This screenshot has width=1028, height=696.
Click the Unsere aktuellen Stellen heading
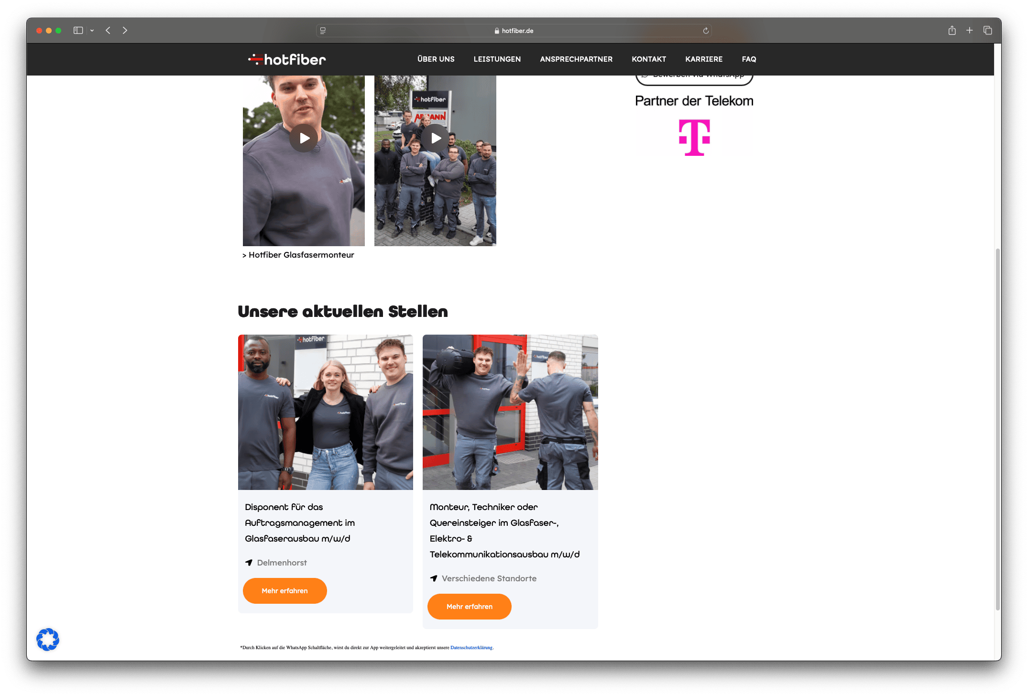pos(343,312)
